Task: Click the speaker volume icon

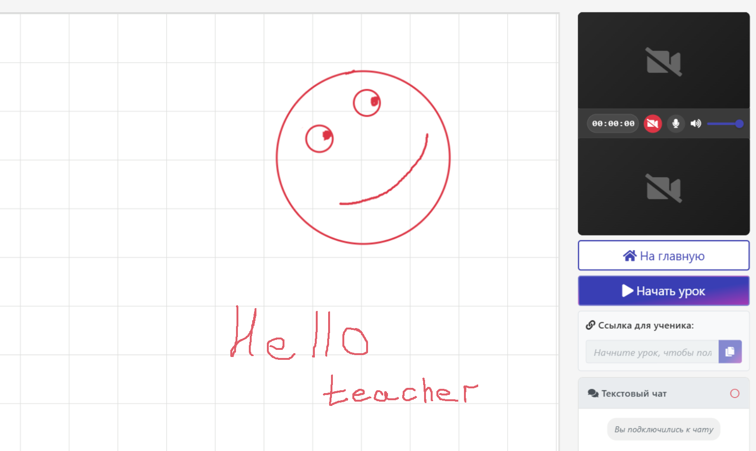Action: 696,123
